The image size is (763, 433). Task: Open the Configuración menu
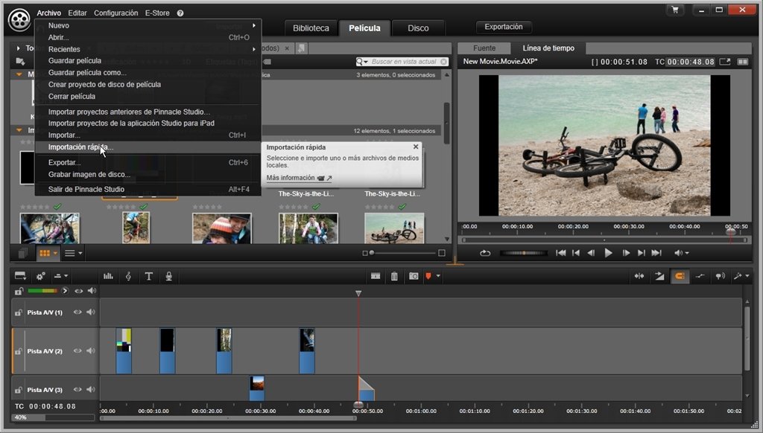115,13
